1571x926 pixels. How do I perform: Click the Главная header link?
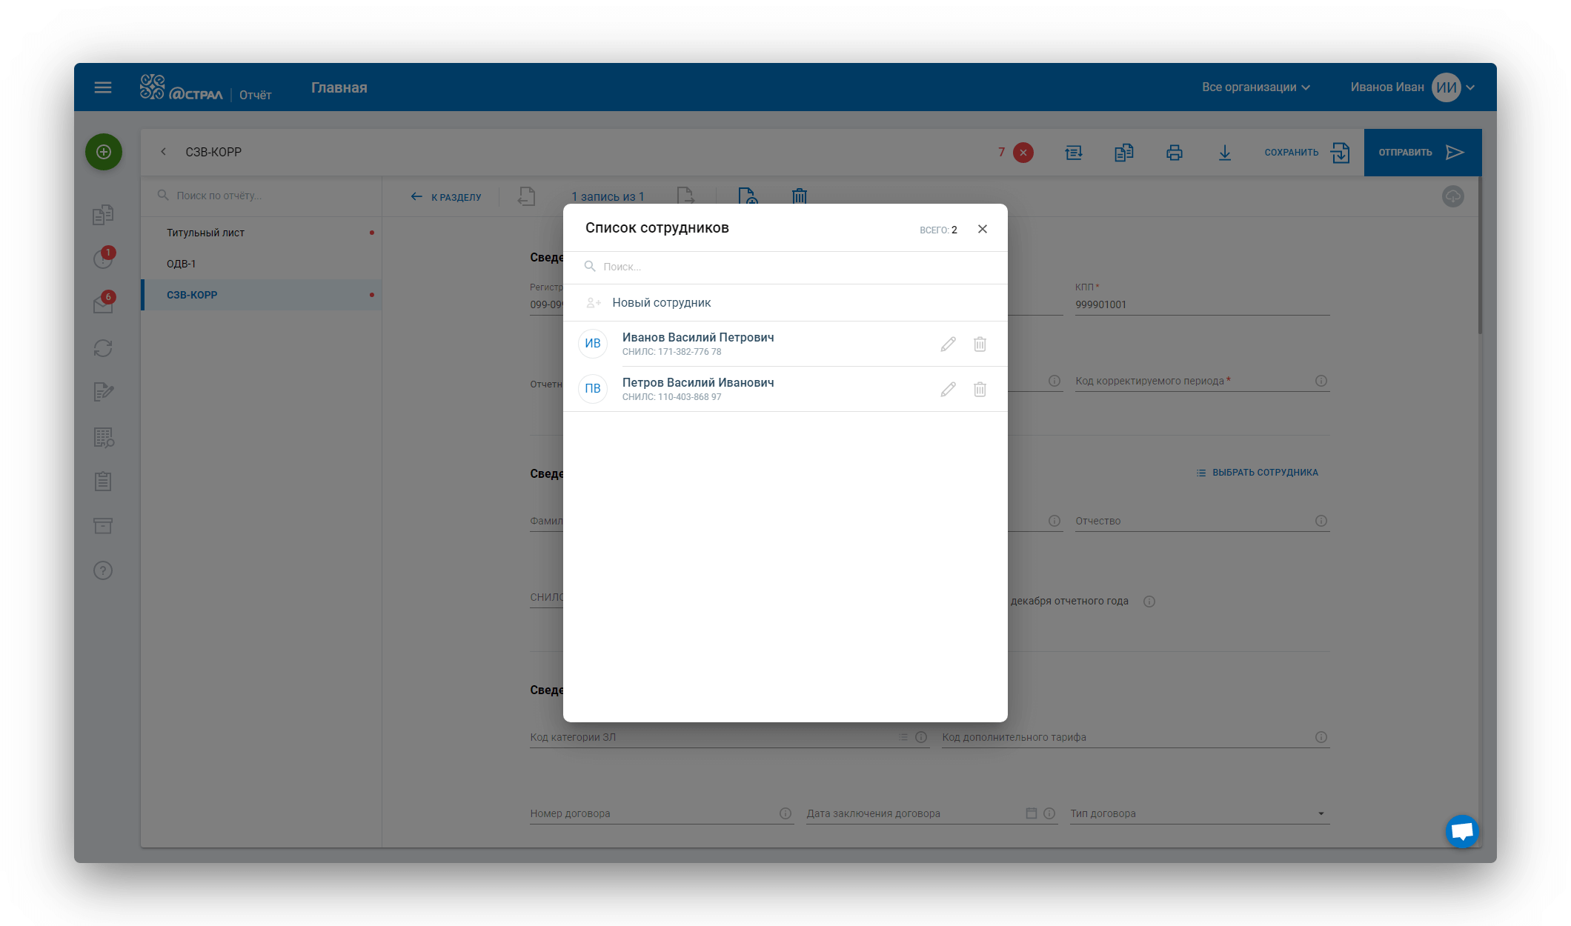tap(339, 87)
